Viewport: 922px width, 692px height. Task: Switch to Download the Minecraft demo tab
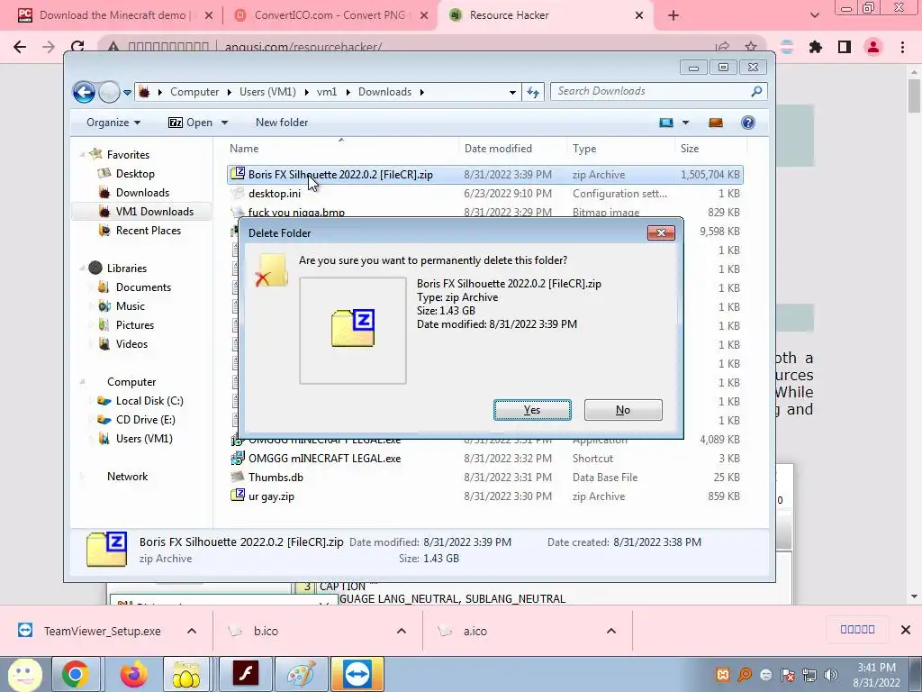(113, 15)
